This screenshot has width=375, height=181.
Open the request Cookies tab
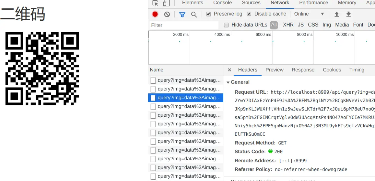(332, 70)
